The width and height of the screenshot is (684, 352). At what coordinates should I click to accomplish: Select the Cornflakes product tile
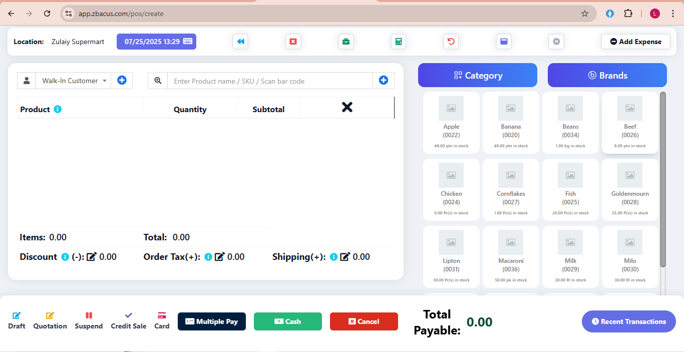coord(511,189)
